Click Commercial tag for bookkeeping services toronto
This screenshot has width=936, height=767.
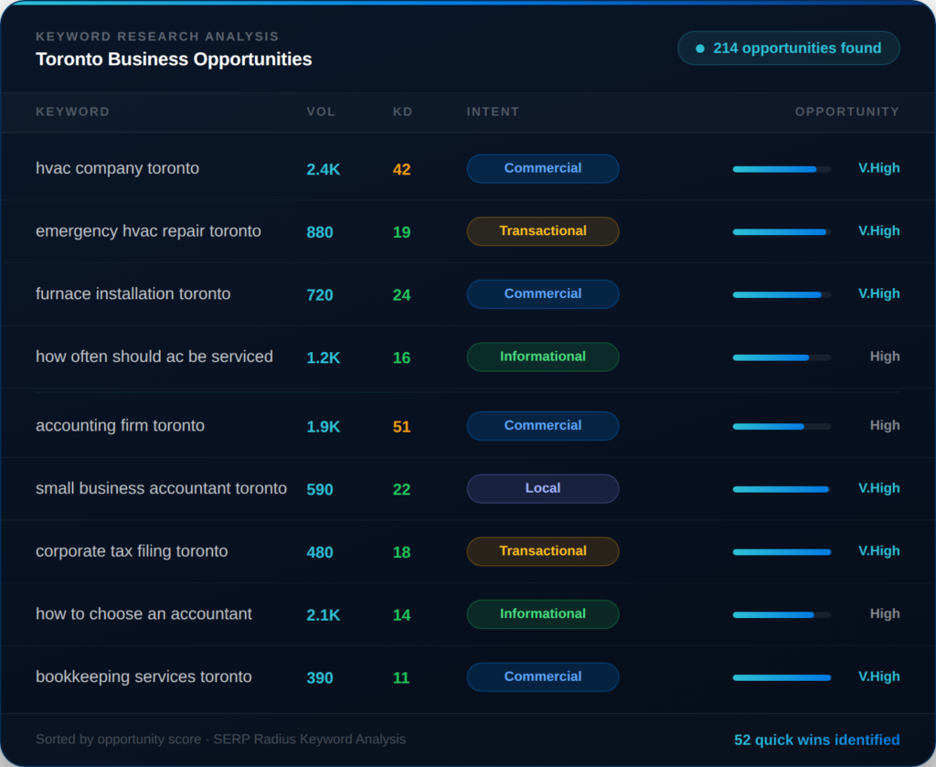tap(543, 676)
